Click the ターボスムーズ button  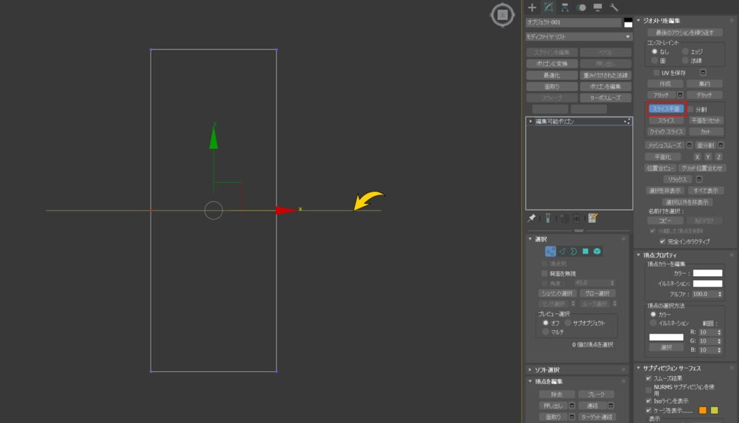point(605,98)
